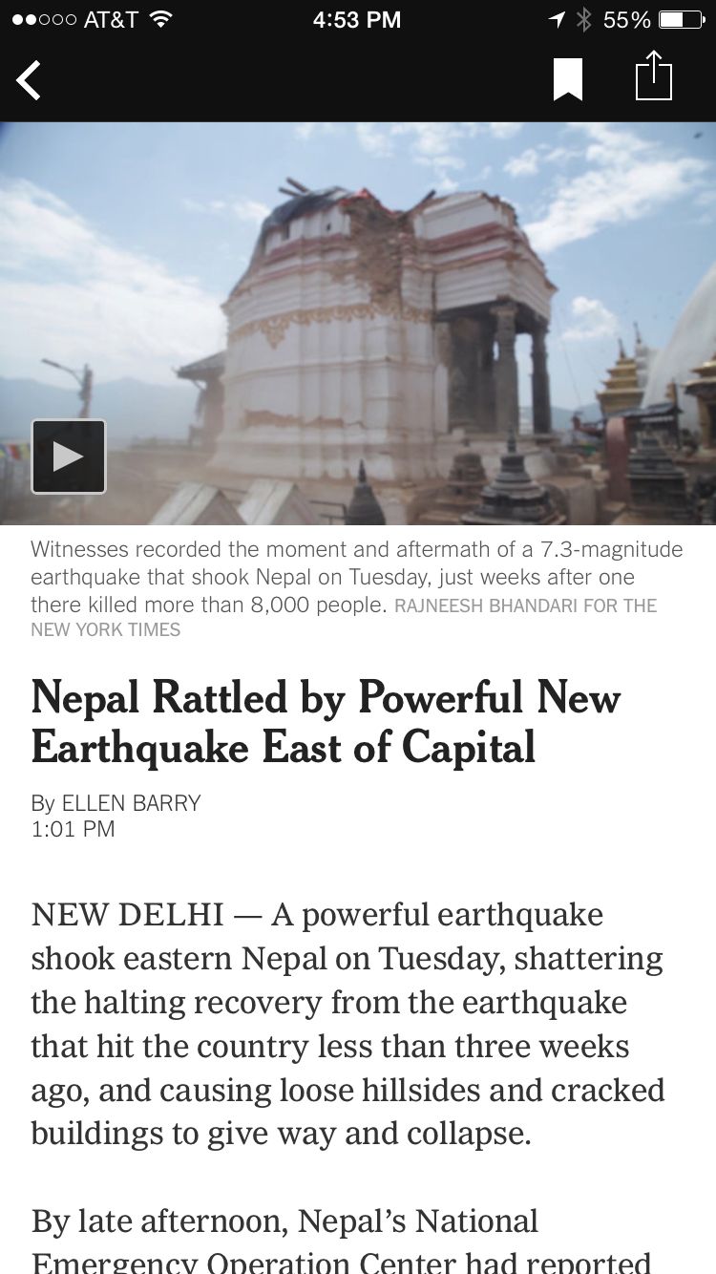The height and width of the screenshot is (1274, 716).
Task: Tap the 55% battery percentage
Action: point(626,19)
